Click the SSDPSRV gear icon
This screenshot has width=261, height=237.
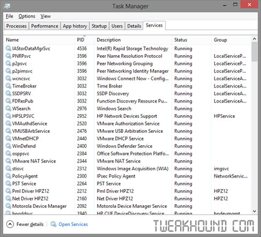8,93
